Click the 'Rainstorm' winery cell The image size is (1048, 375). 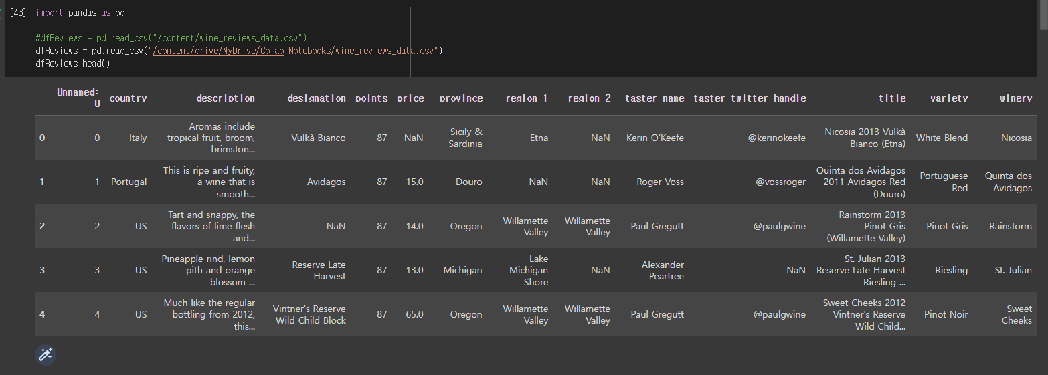(x=1011, y=226)
